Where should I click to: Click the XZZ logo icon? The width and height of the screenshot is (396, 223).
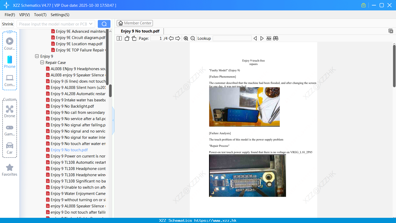pos(7,5)
